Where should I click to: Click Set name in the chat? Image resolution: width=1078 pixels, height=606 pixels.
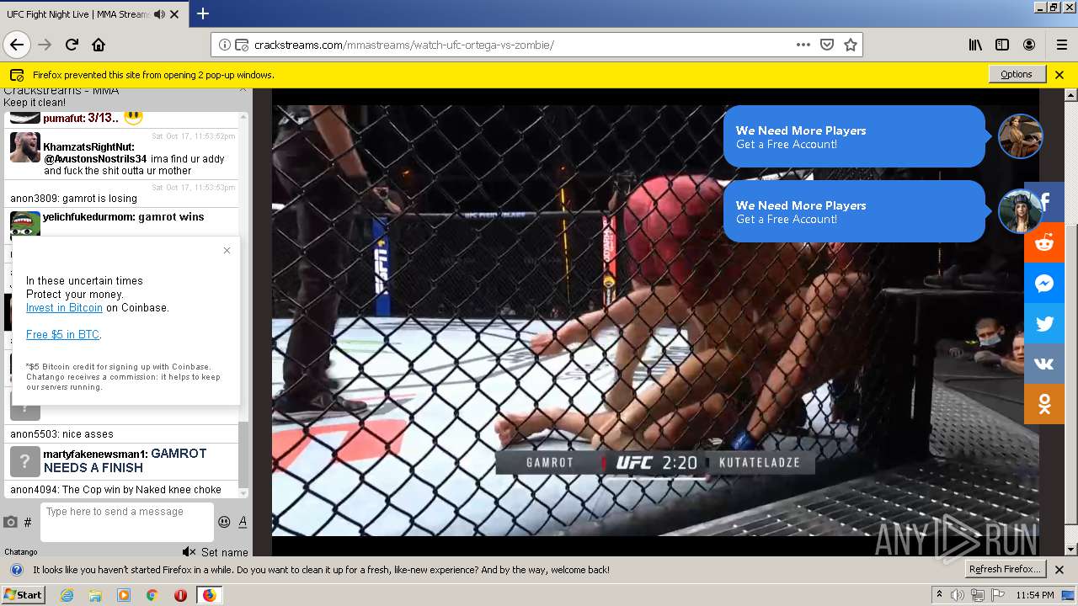coord(225,552)
